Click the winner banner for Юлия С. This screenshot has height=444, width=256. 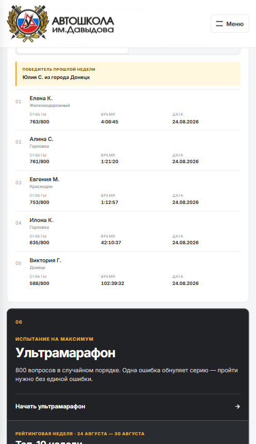(128, 74)
